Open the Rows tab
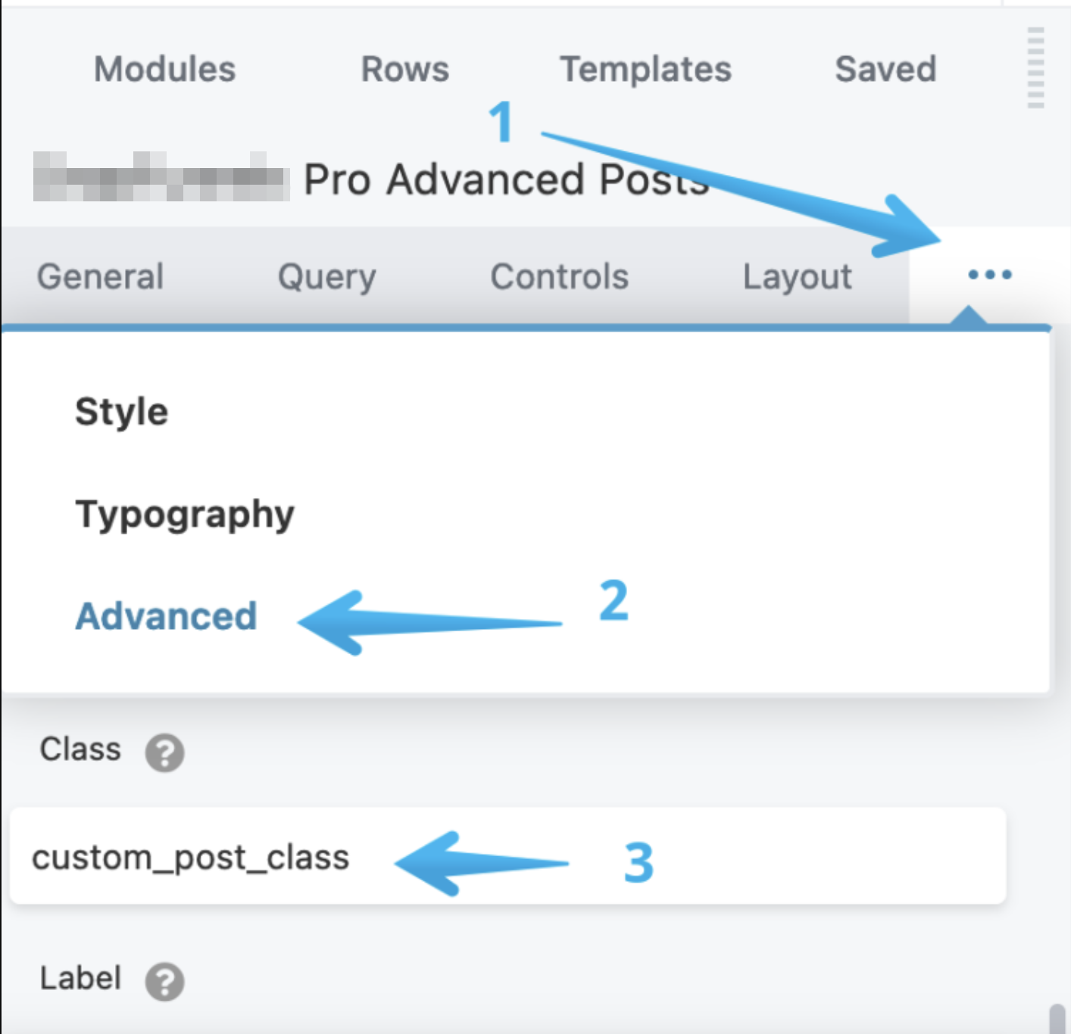The width and height of the screenshot is (1071, 1034). 404,69
